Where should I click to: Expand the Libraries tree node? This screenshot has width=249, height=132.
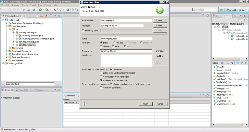[x=10, y=48]
